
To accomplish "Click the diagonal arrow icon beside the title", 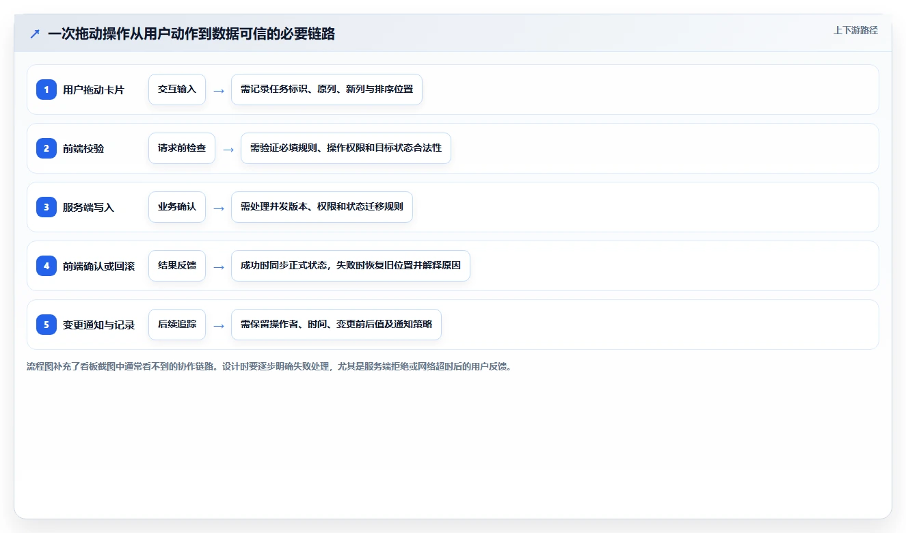I will coord(35,33).
